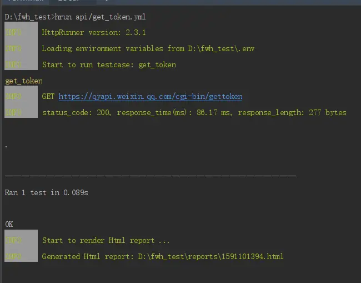Click the report path '1591101394.html'

(252, 256)
